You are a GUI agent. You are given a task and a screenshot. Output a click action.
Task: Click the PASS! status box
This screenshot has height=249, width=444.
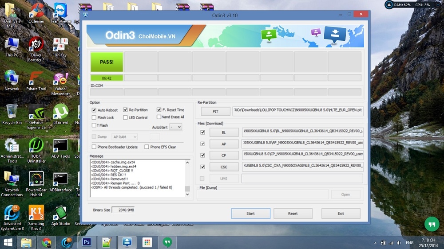point(107,62)
